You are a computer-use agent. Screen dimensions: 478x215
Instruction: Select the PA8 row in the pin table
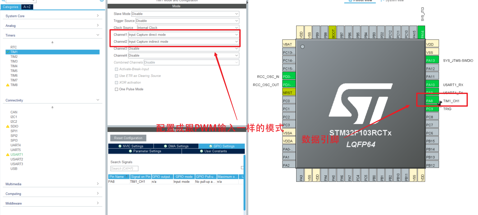tap(176, 182)
